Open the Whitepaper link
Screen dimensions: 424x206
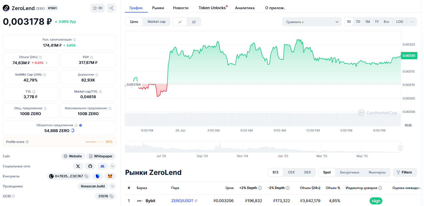tap(101, 156)
